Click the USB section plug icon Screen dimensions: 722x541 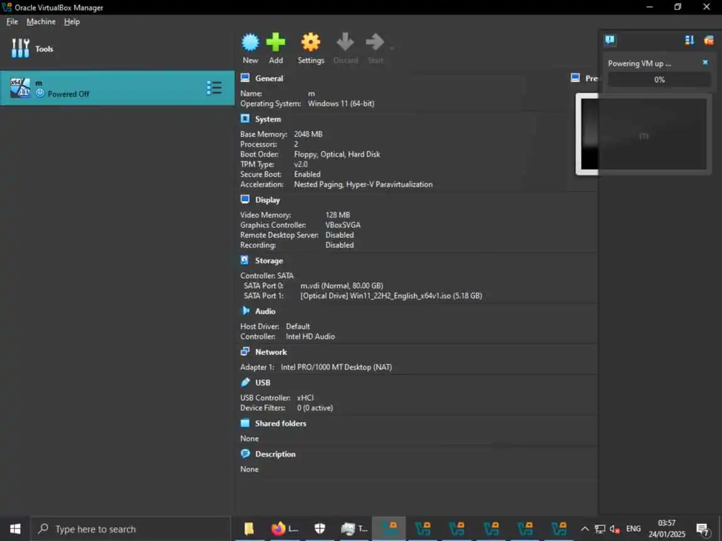pos(245,382)
